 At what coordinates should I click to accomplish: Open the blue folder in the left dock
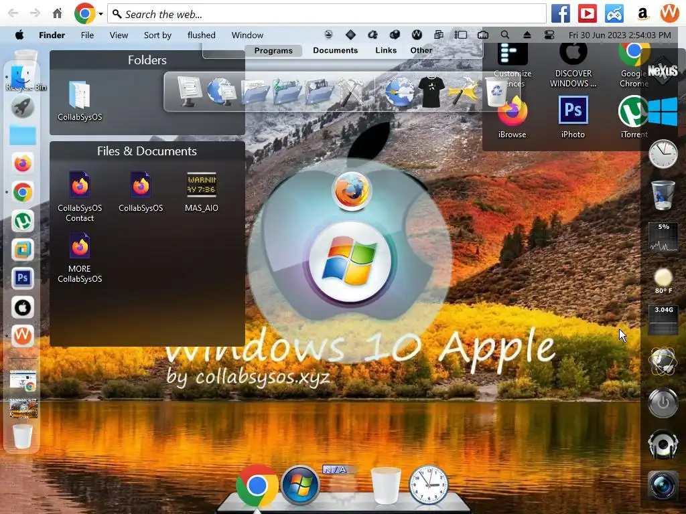[22, 135]
